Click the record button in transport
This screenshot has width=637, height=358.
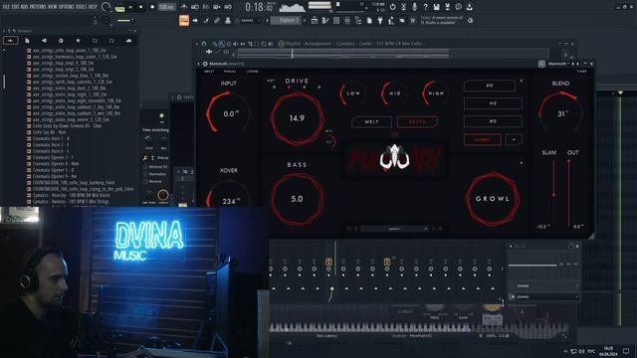tap(152, 7)
